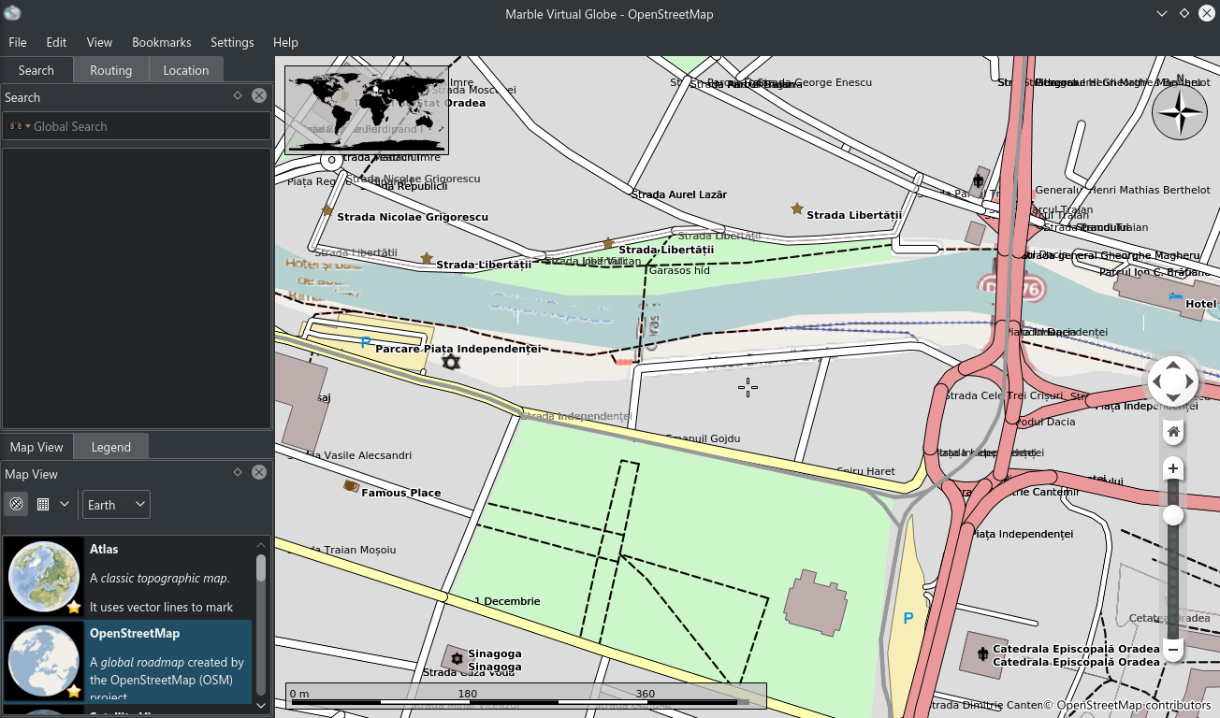Click the map scale bar
The height and width of the screenshot is (718, 1220).
point(526,696)
